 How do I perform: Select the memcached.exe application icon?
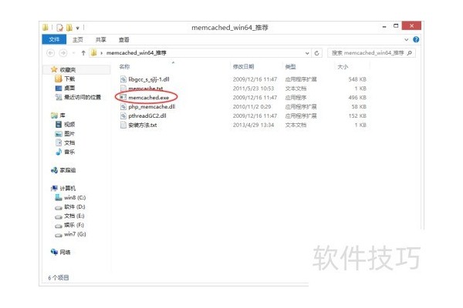coord(123,97)
